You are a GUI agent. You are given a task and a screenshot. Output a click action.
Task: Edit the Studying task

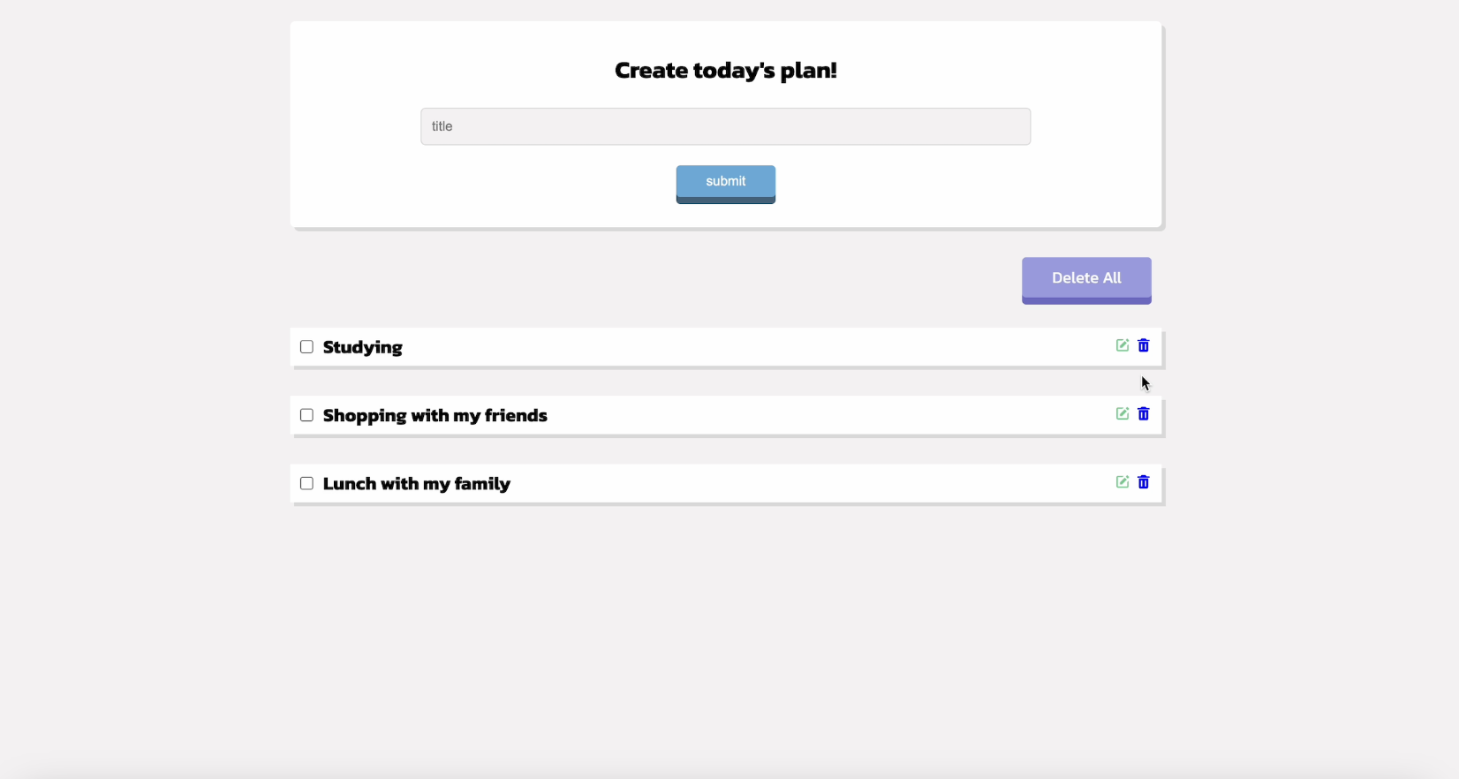click(x=1122, y=345)
